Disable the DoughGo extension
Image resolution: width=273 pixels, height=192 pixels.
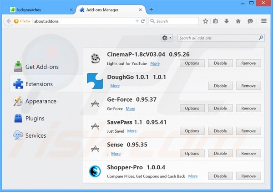click(220, 86)
